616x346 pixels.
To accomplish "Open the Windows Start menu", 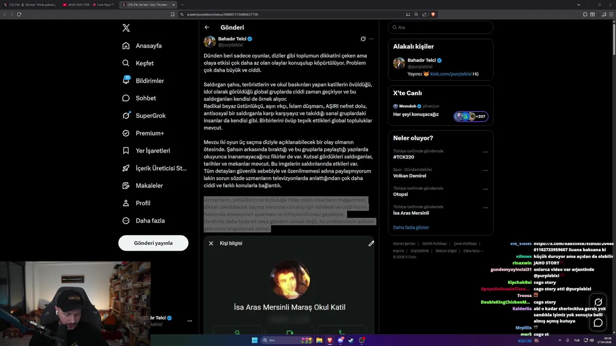I will 255,340.
